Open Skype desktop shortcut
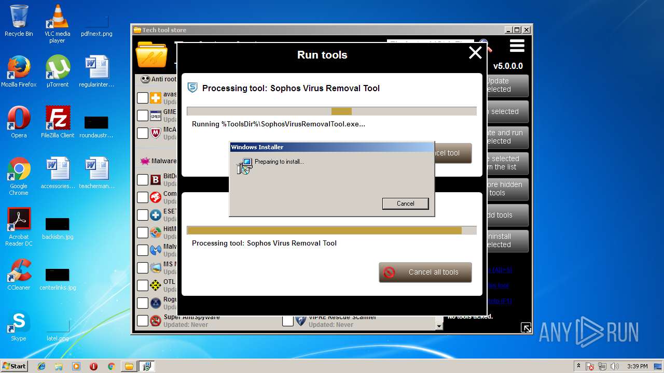 [x=19, y=325]
